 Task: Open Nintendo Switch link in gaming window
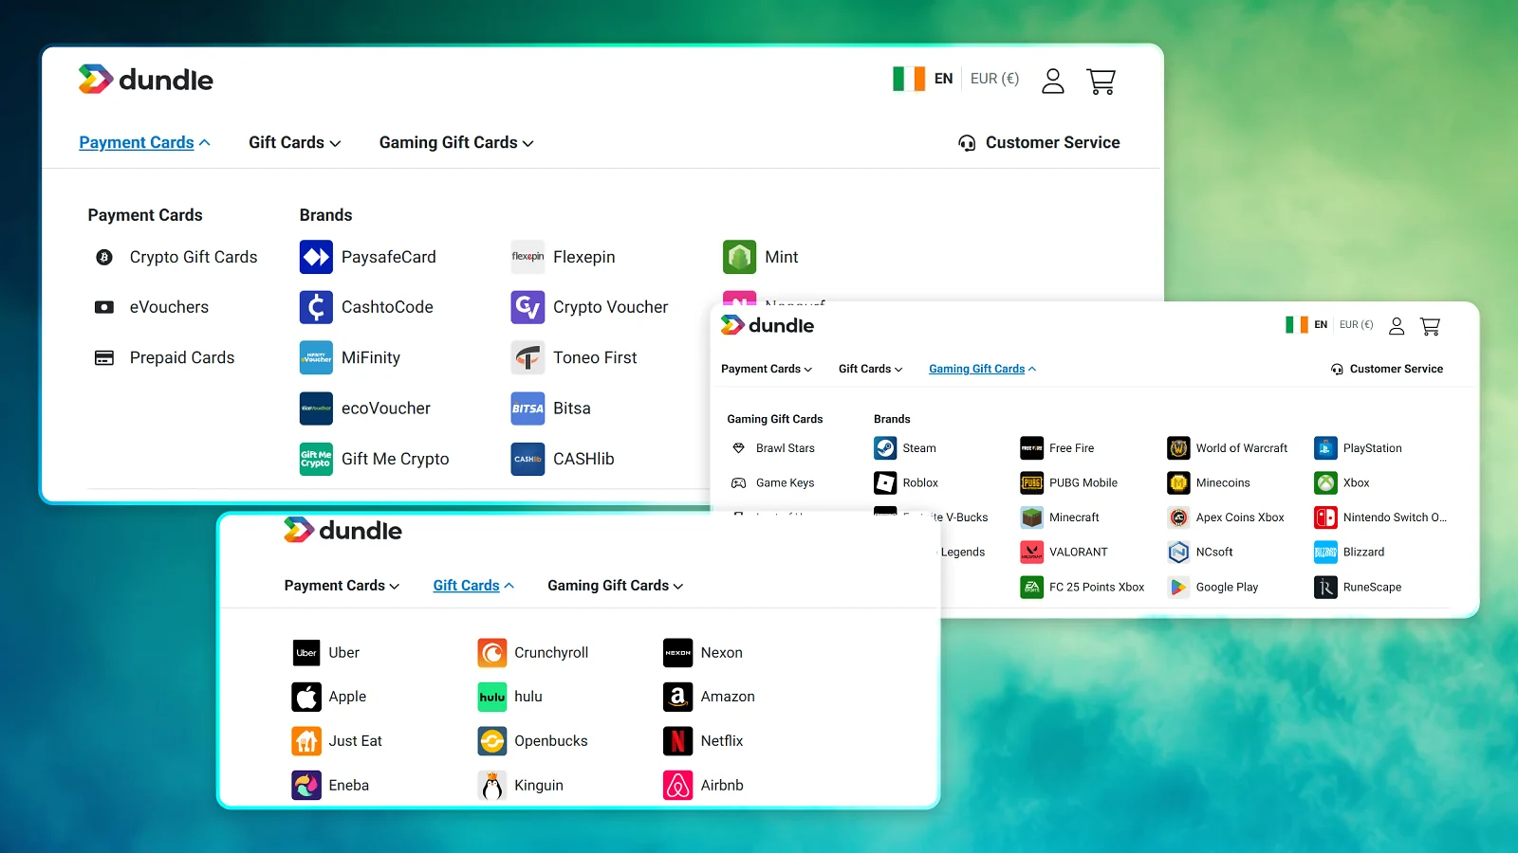point(1381,517)
